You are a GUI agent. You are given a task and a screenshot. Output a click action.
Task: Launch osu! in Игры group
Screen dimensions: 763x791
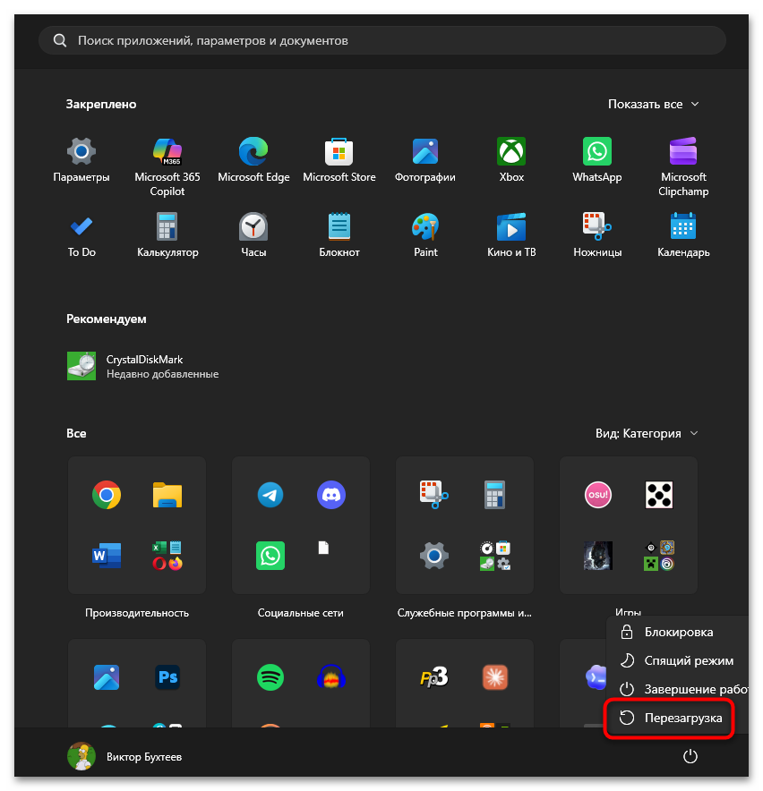click(598, 495)
